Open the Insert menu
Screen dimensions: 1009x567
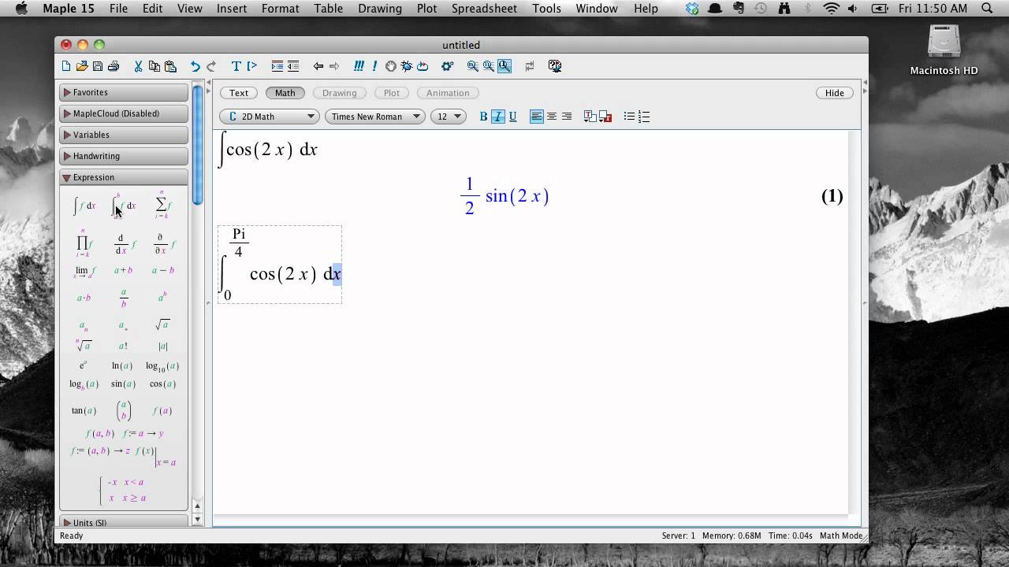point(232,9)
